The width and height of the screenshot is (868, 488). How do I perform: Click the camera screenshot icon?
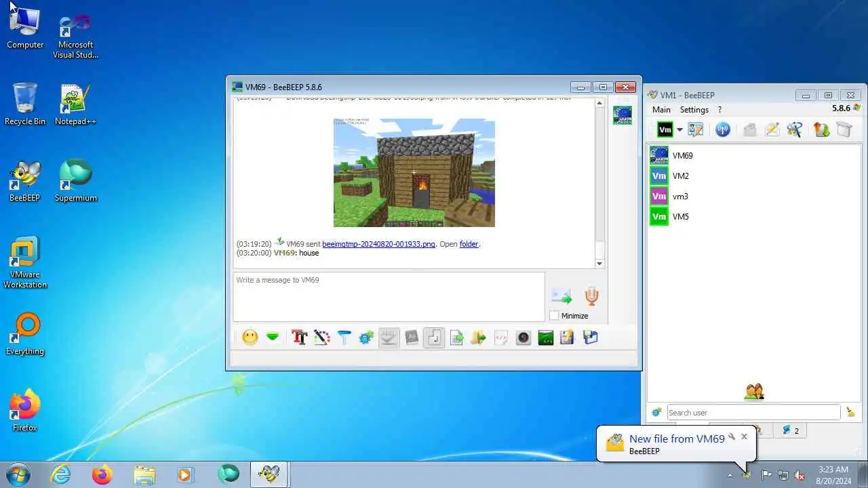pyautogui.click(x=524, y=338)
